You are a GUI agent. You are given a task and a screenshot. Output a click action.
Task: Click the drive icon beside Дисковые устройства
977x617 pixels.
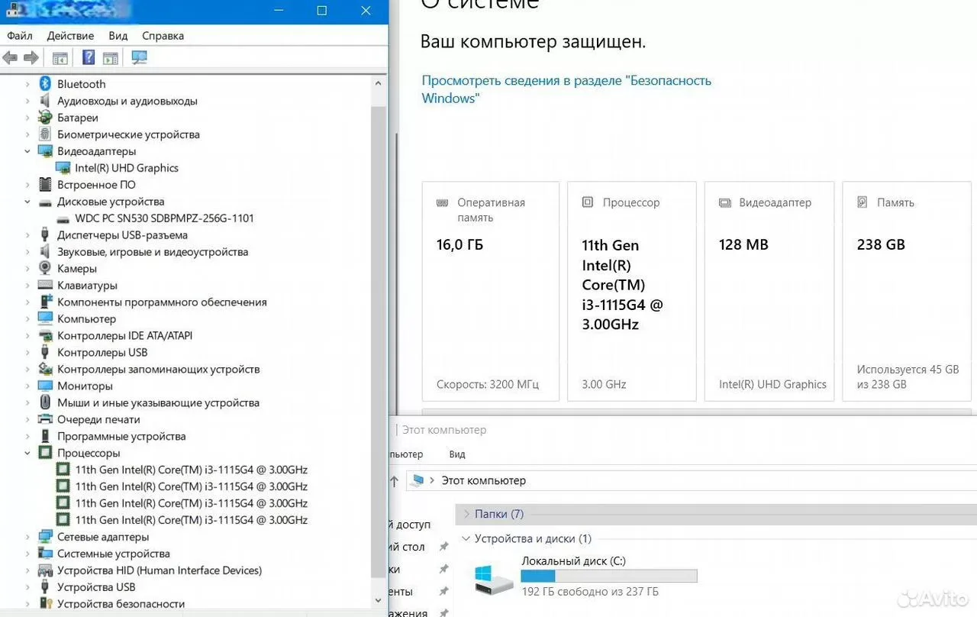[x=45, y=202]
